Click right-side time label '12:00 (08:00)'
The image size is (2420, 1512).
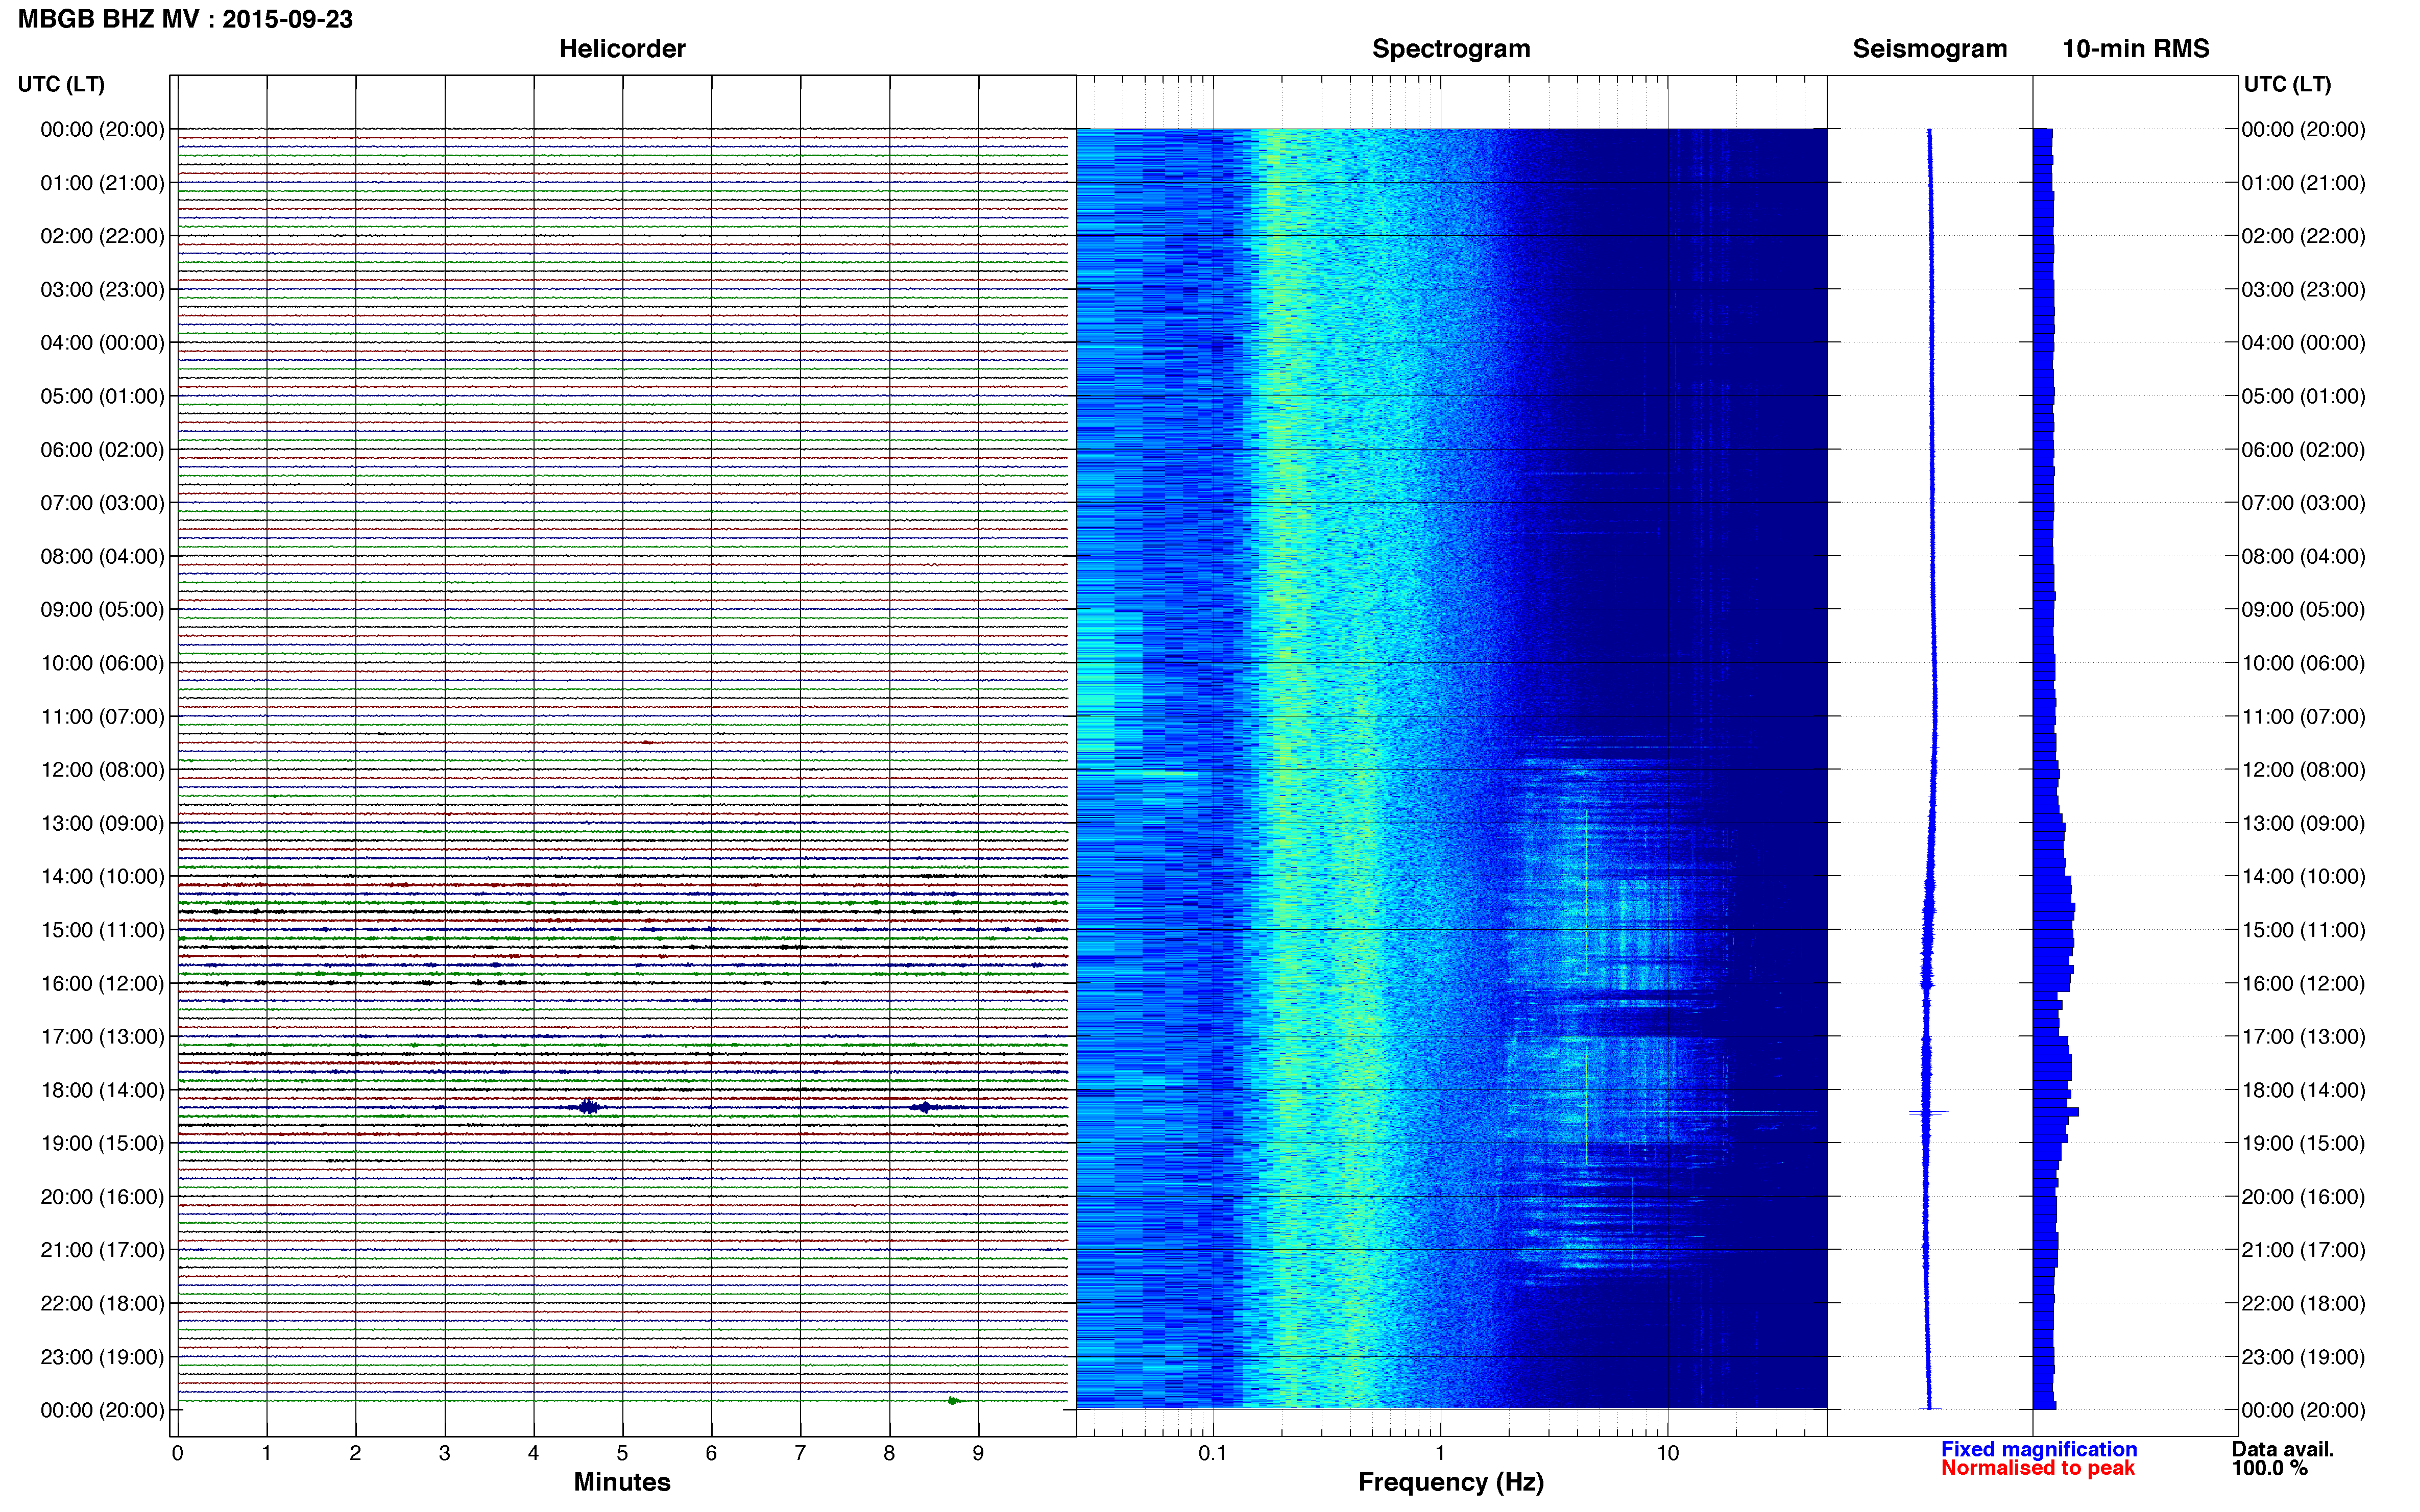click(2303, 770)
